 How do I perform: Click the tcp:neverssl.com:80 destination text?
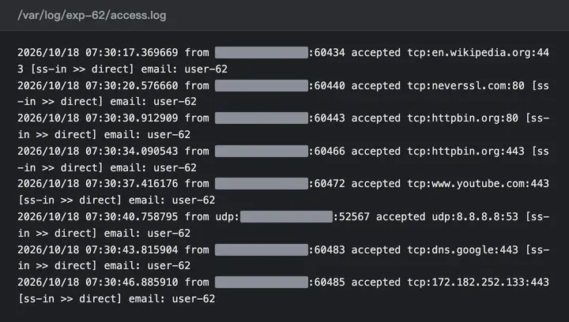465,86
